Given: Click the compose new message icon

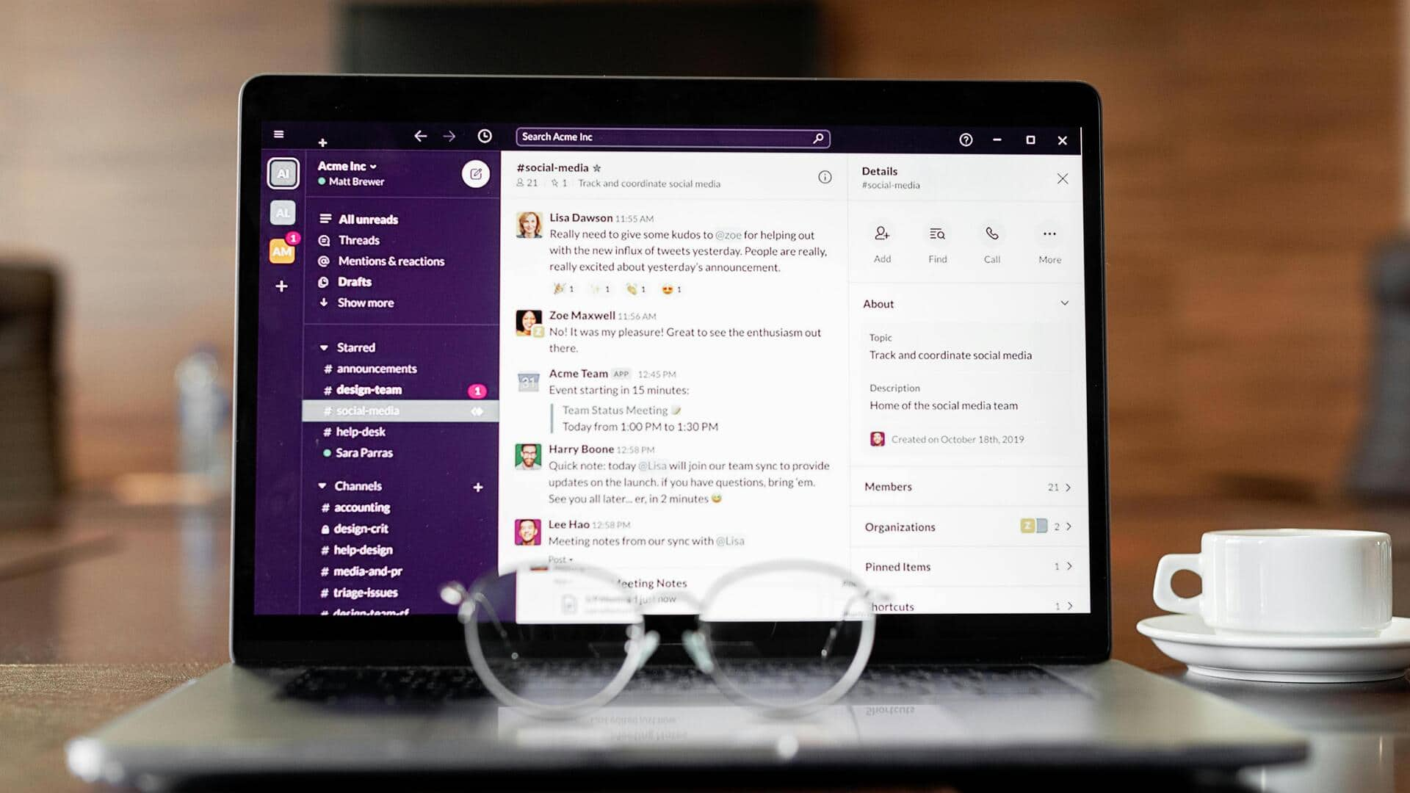Looking at the screenshot, I should (478, 174).
